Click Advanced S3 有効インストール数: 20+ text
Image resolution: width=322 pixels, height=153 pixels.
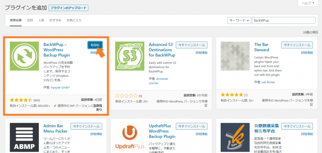(132, 101)
